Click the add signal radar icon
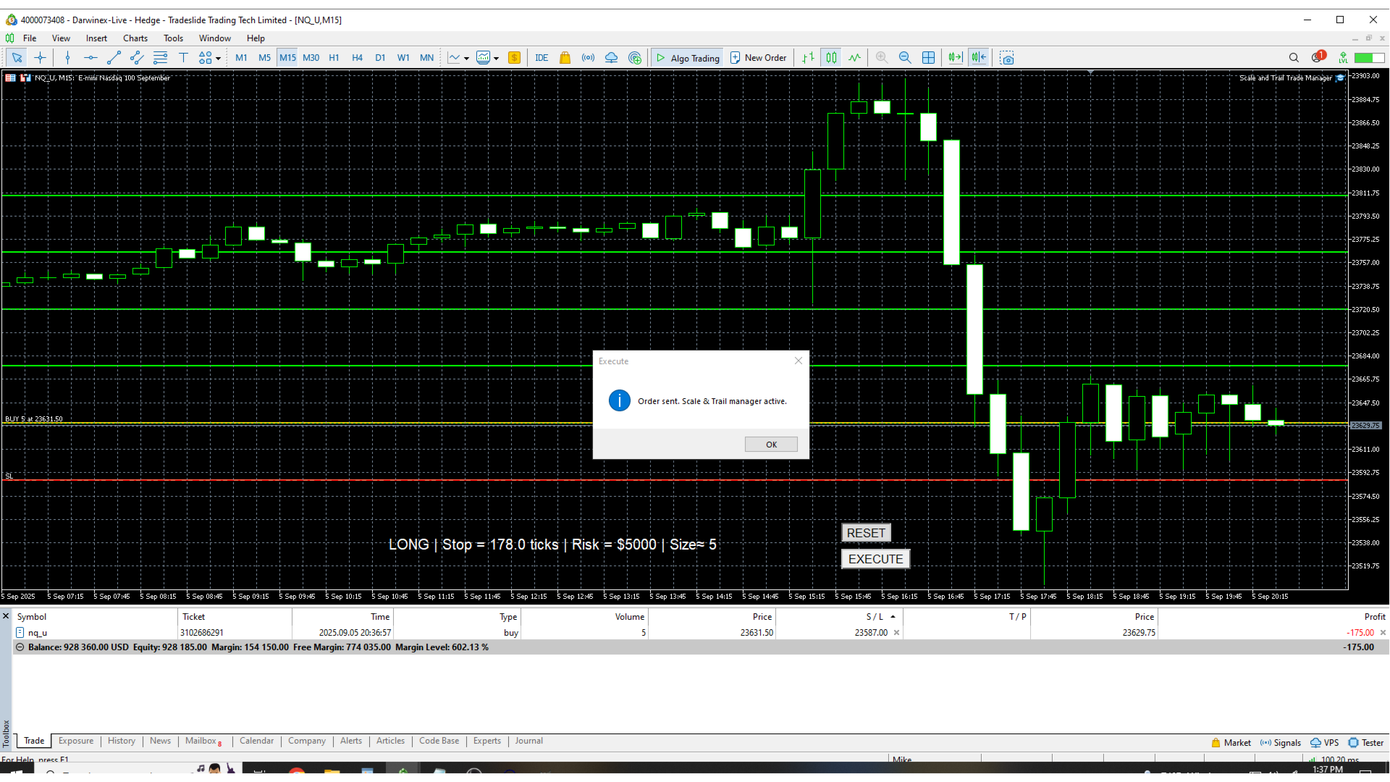Viewport: 1390px width, 782px height. click(x=635, y=58)
